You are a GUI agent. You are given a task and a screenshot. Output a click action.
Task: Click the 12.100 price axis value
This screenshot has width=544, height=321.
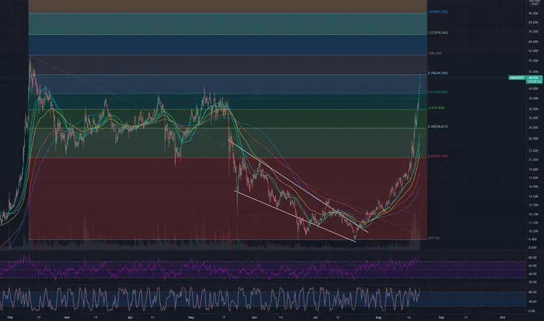[x=533, y=214]
